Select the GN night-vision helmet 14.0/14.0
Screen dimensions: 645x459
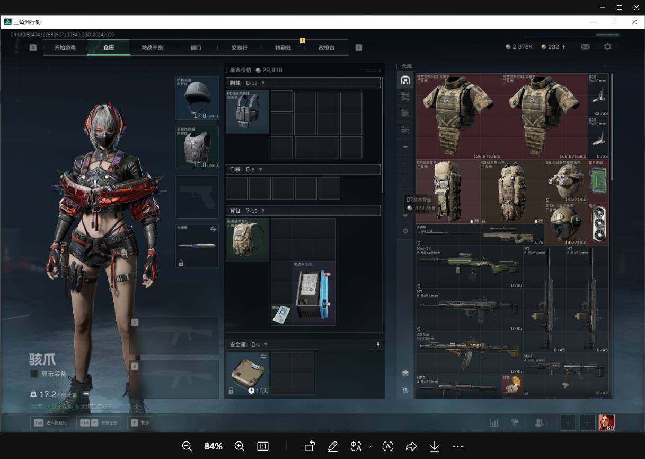[566, 181]
